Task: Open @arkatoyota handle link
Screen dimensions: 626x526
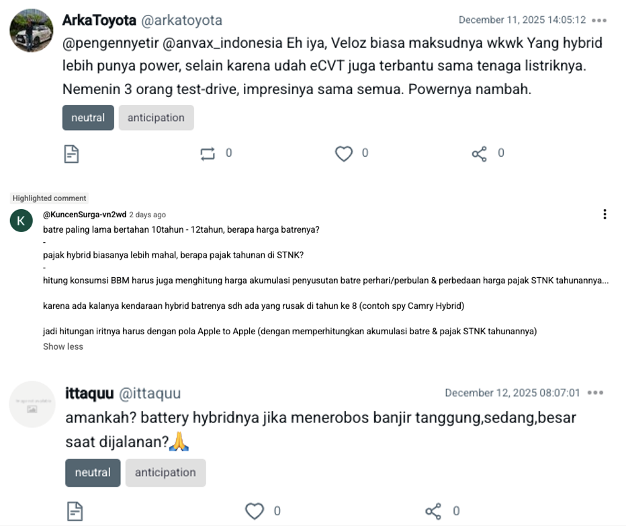Action: point(181,20)
